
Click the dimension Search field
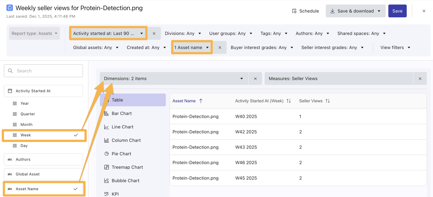44,71
